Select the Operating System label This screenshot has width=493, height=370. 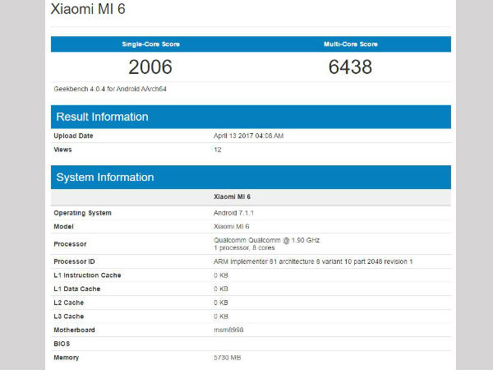click(x=82, y=213)
